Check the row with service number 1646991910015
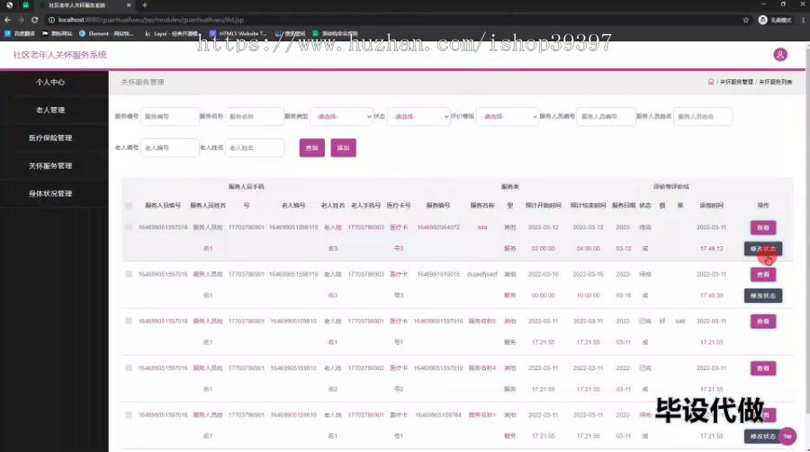This screenshot has height=452, width=810. point(129,274)
